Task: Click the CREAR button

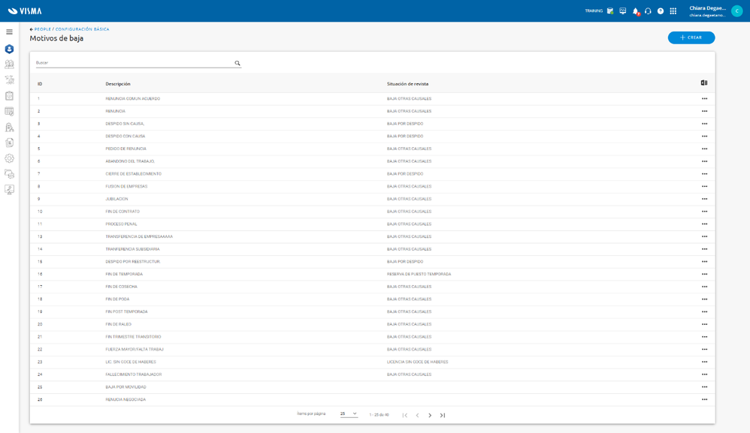Action: pyautogui.click(x=691, y=38)
